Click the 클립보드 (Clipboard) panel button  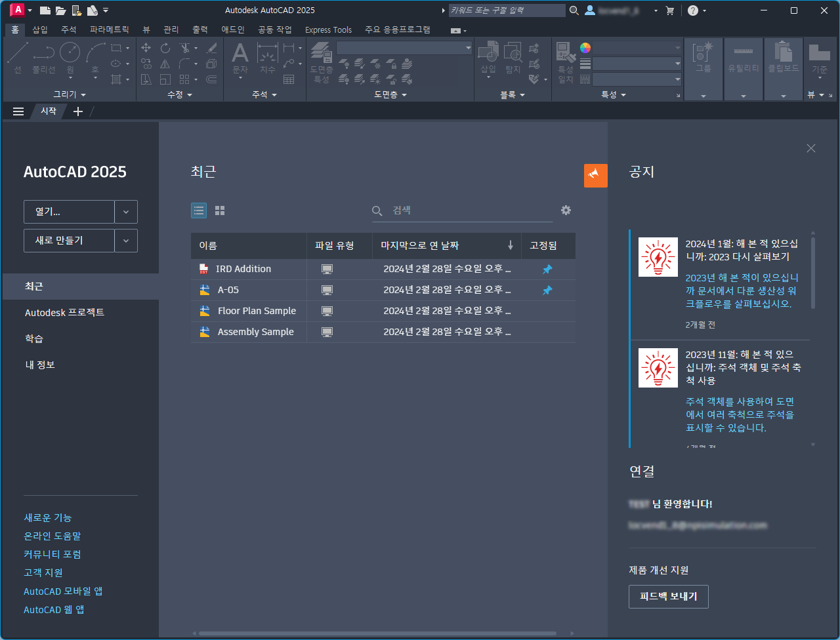pos(784,69)
